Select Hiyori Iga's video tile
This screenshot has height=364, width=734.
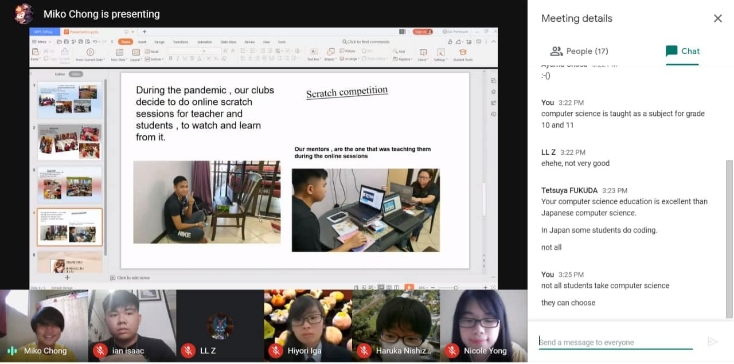point(307,326)
